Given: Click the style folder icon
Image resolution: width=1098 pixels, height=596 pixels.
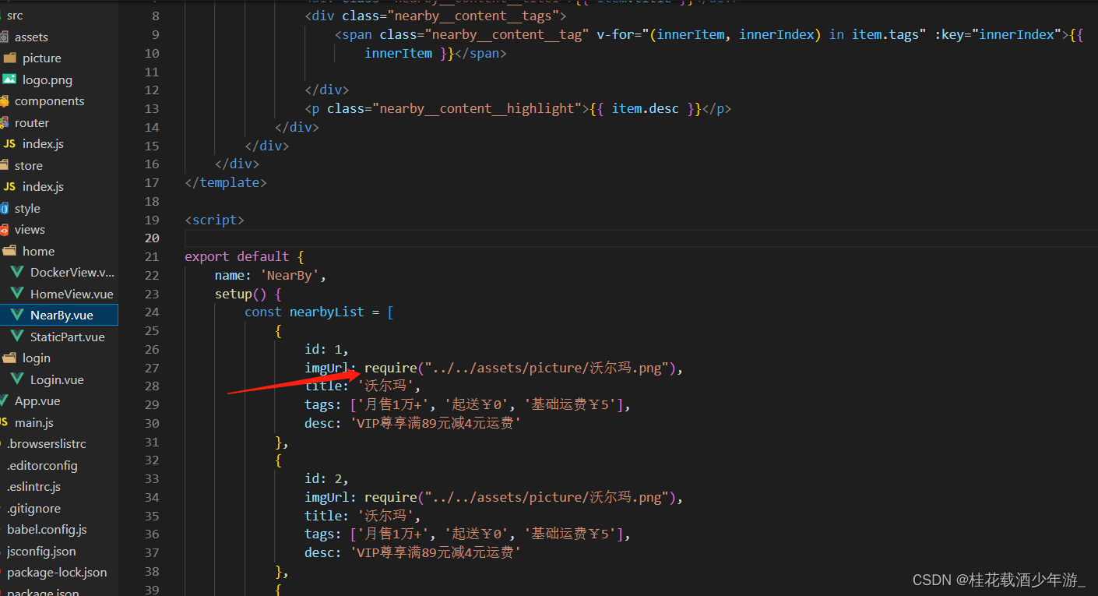Looking at the screenshot, I should point(5,208).
